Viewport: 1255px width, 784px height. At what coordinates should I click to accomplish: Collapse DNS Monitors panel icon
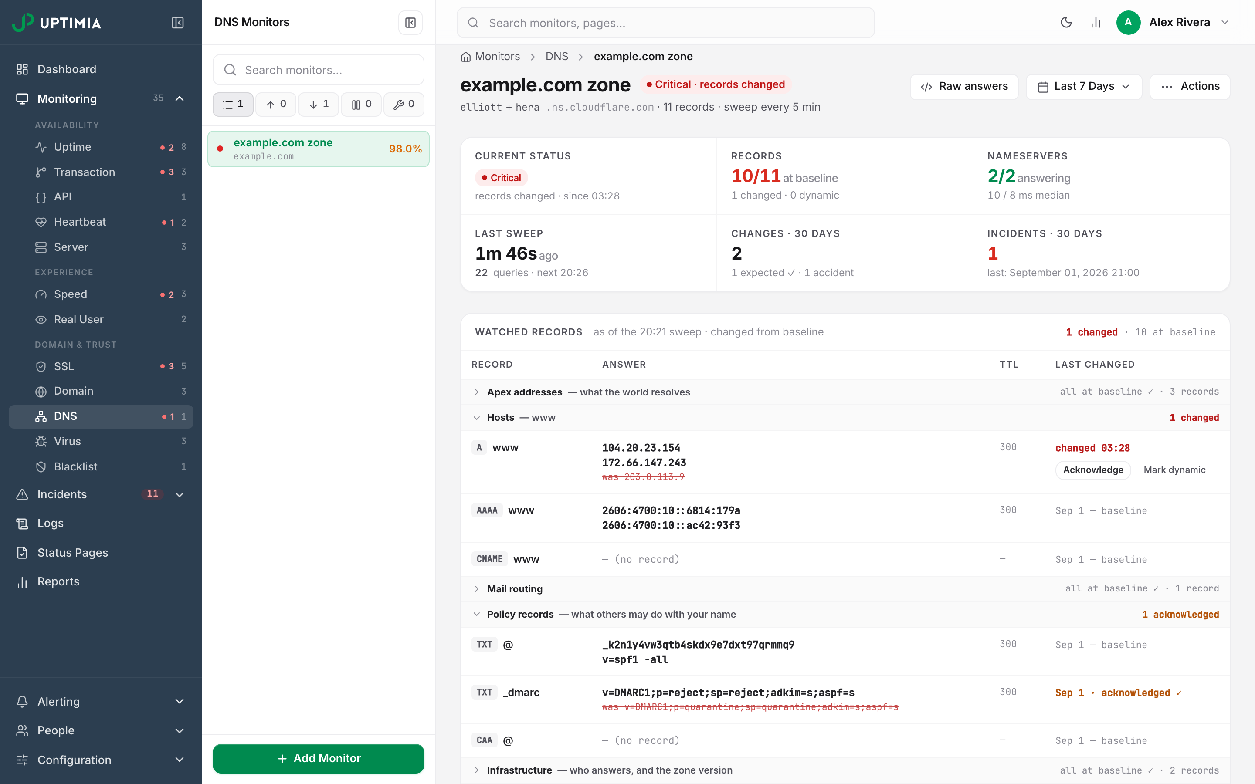pos(410,23)
